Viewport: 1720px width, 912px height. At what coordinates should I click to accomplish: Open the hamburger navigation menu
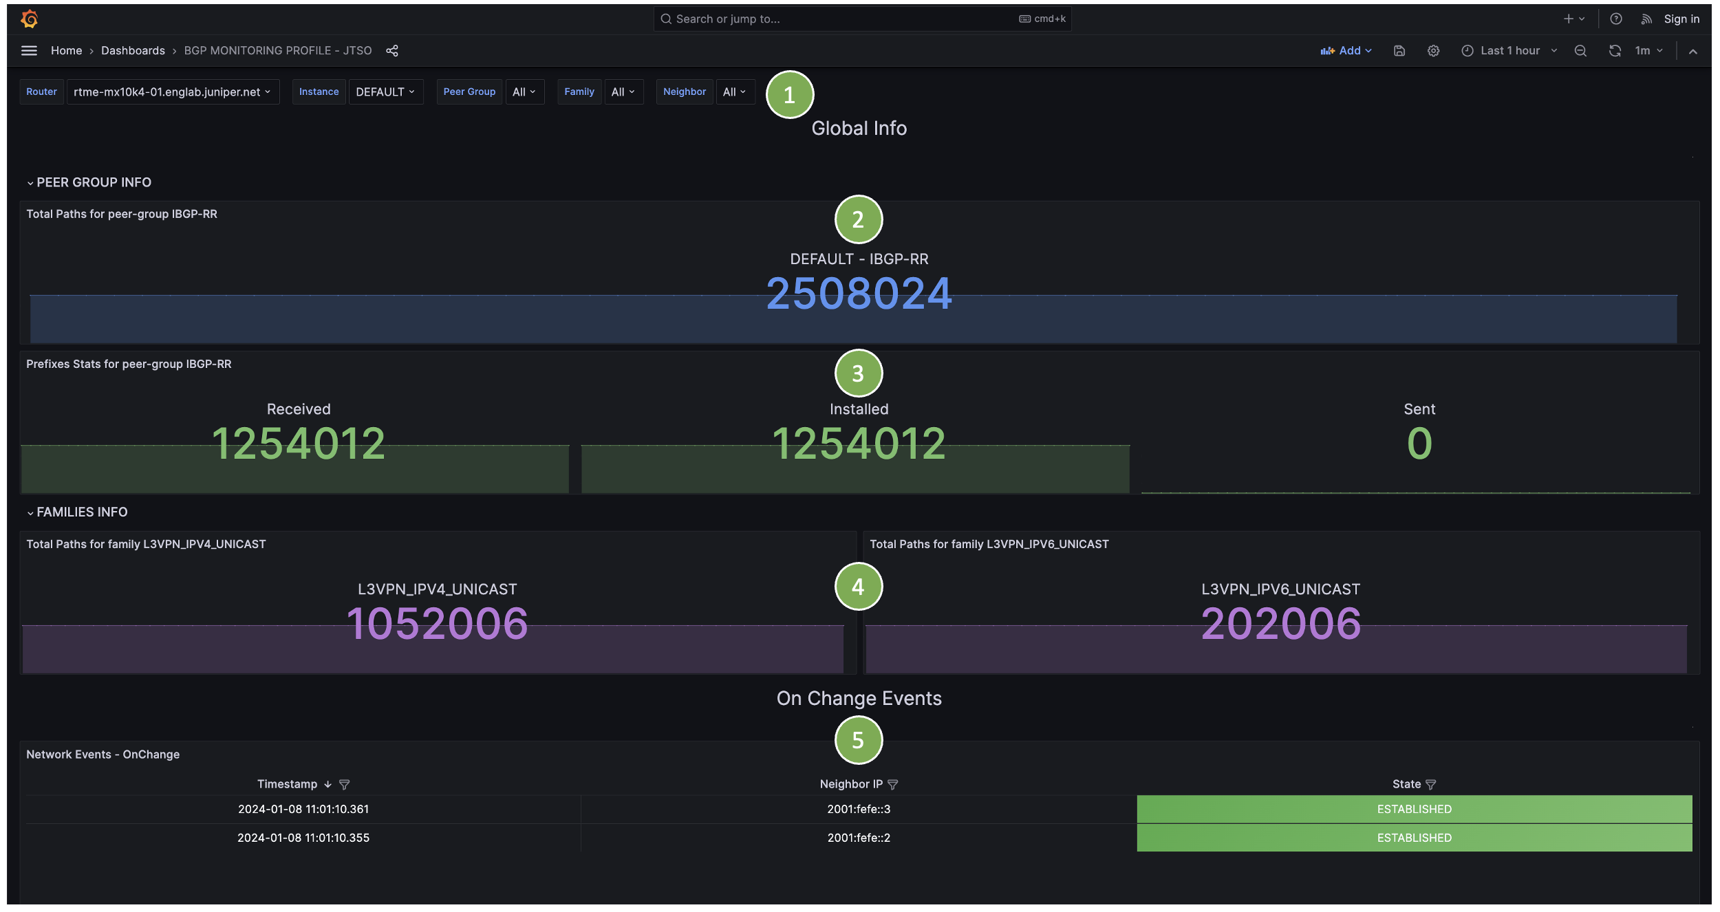click(x=29, y=50)
